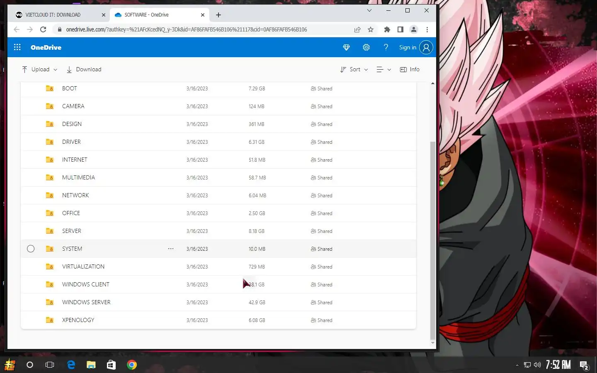Image resolution: width=597 pixels, height=373 pixels.
Task: Reload the page in Chrome
Action: click(43, 29)
